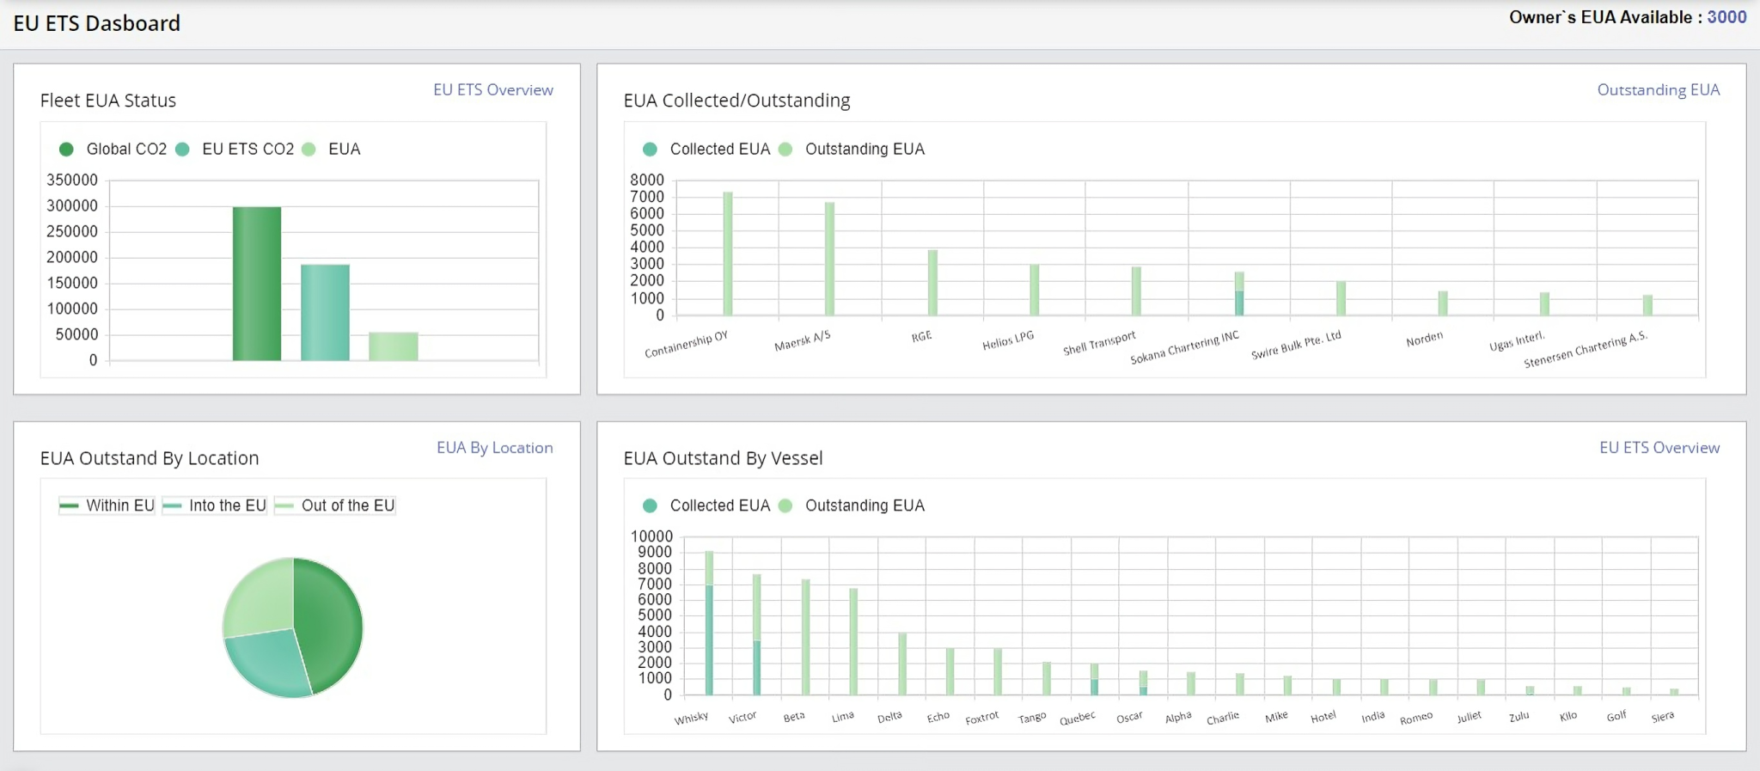Open EU ETS Overview link in By Vessel panel
This screenshot has height=771, width=1760.
1659,448
